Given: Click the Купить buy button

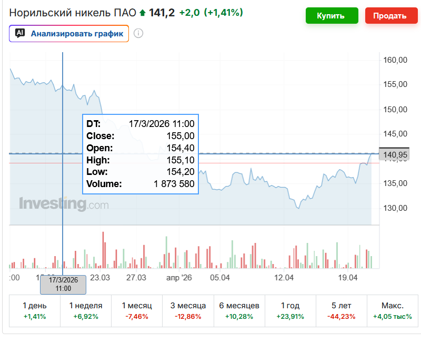Looking at the screenshot, I should click(332, 16).
